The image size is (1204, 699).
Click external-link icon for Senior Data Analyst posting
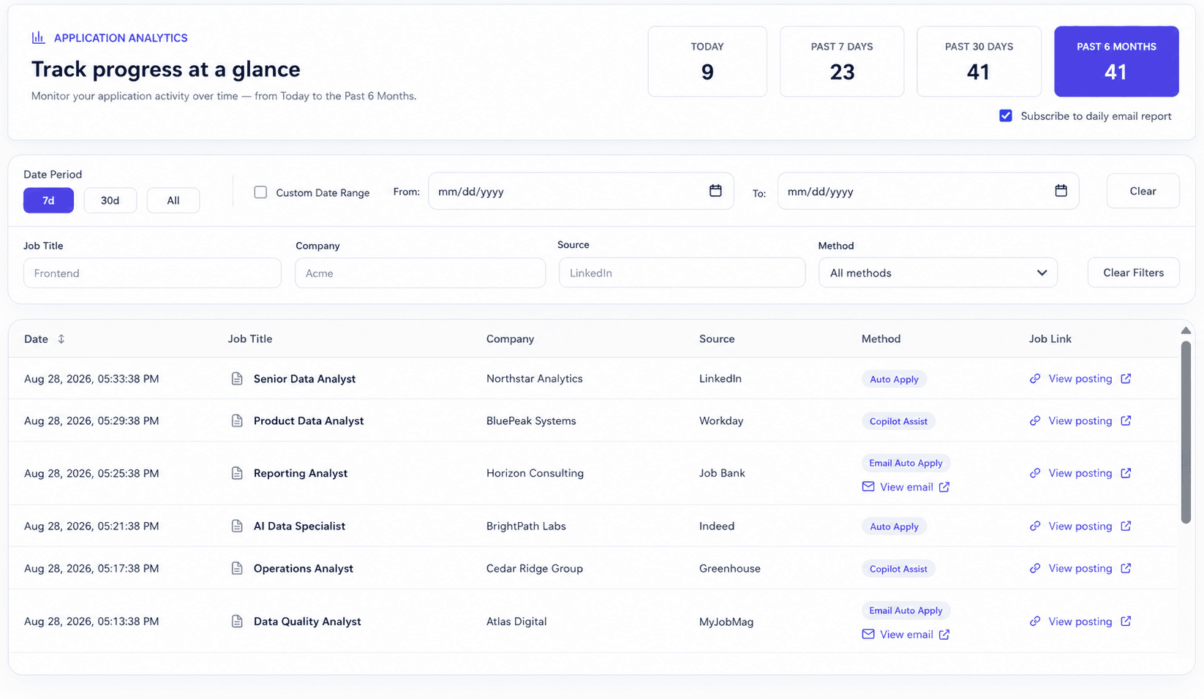coord(1126,379)
